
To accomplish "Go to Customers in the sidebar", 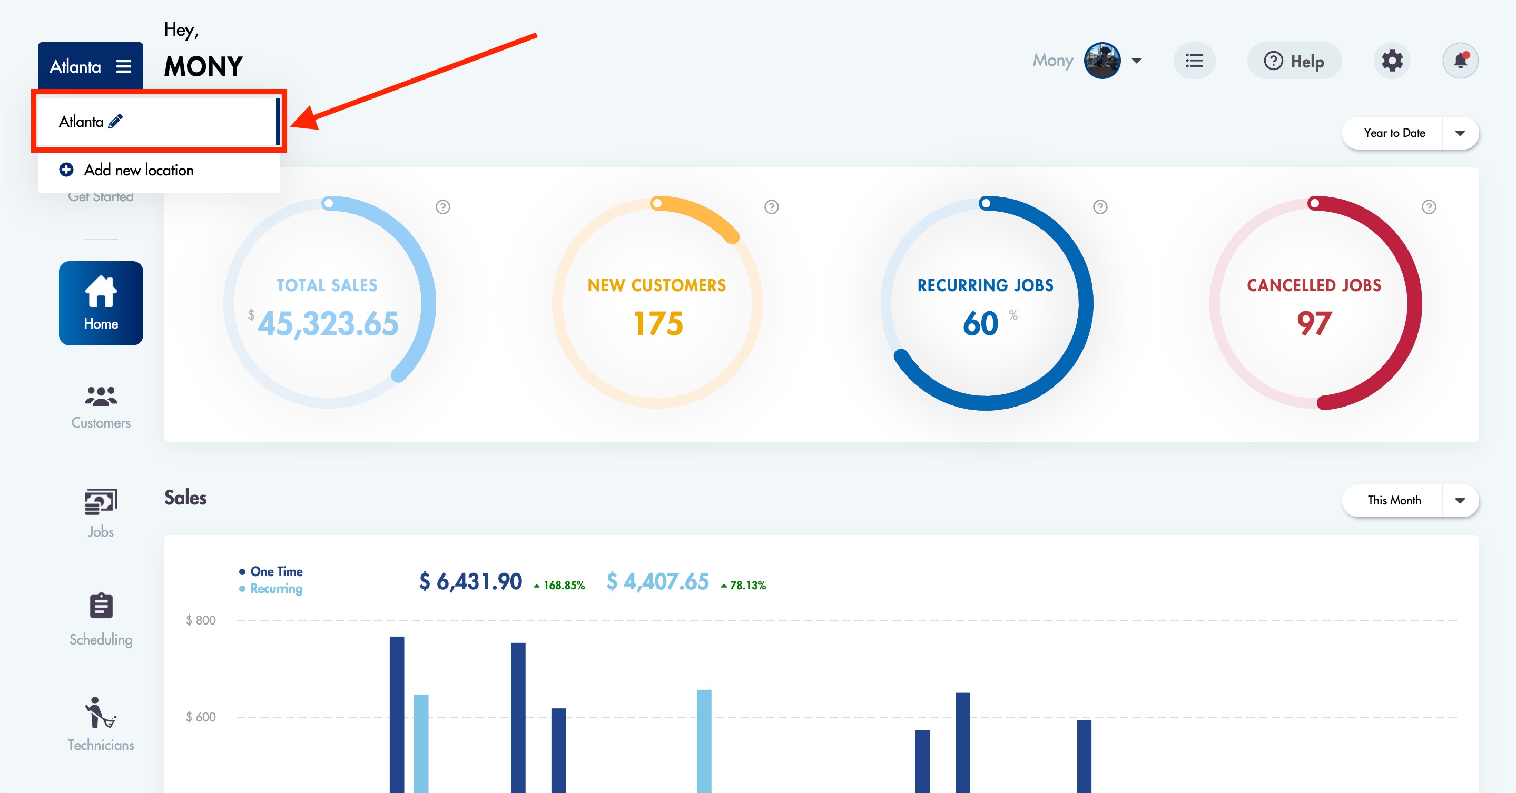I will 101,407.
